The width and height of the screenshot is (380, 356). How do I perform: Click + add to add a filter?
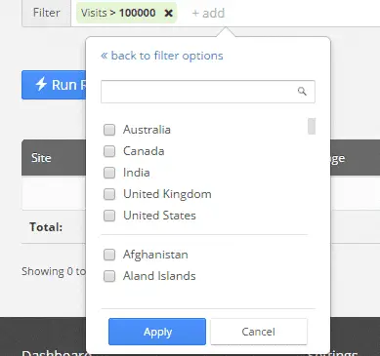coord(208,13)
